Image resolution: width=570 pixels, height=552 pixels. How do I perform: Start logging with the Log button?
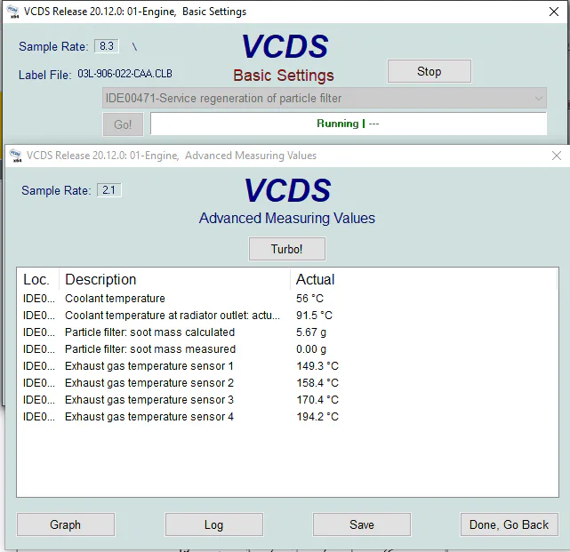coord(213,524)
